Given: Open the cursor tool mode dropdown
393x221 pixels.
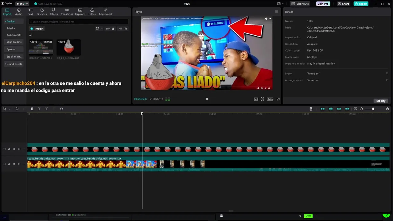Looking at the screenshot, I should pyautogui.click(x=9, y=109).
